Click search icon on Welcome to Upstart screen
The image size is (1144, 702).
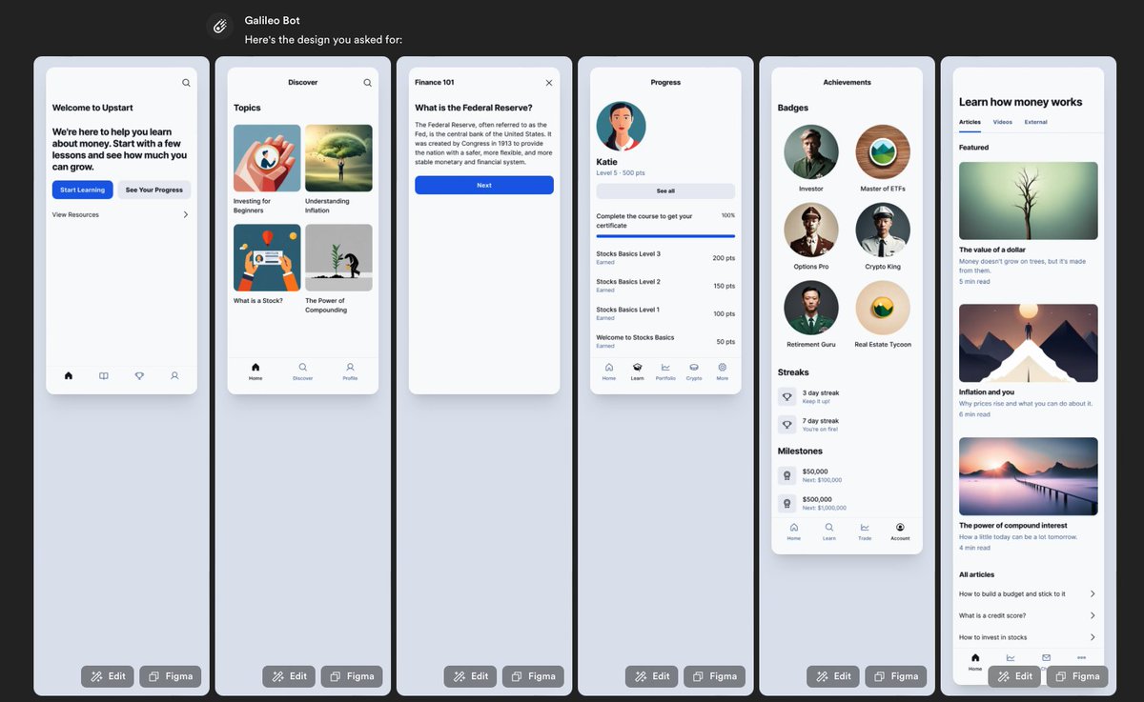tap(186, 83)
